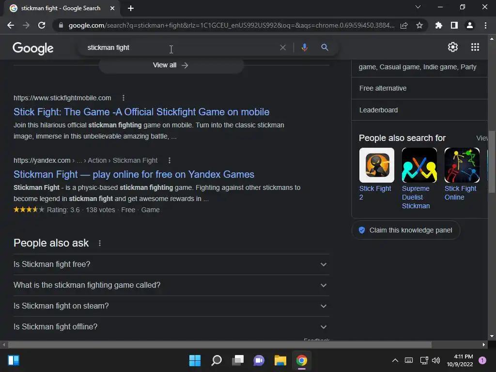Reload the page

point(42,25)
